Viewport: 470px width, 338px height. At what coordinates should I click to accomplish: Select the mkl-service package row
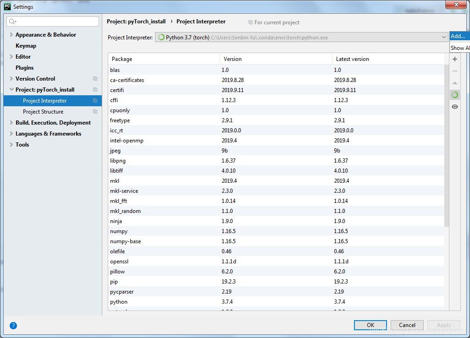pos(276,191)
